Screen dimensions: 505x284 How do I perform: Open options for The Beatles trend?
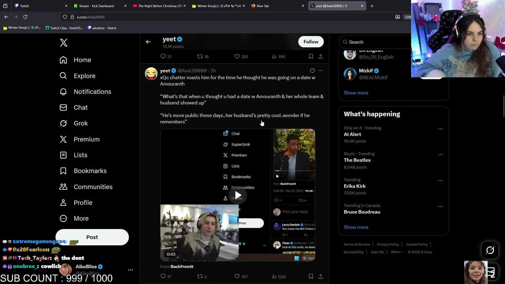click(x=440, y=155)
